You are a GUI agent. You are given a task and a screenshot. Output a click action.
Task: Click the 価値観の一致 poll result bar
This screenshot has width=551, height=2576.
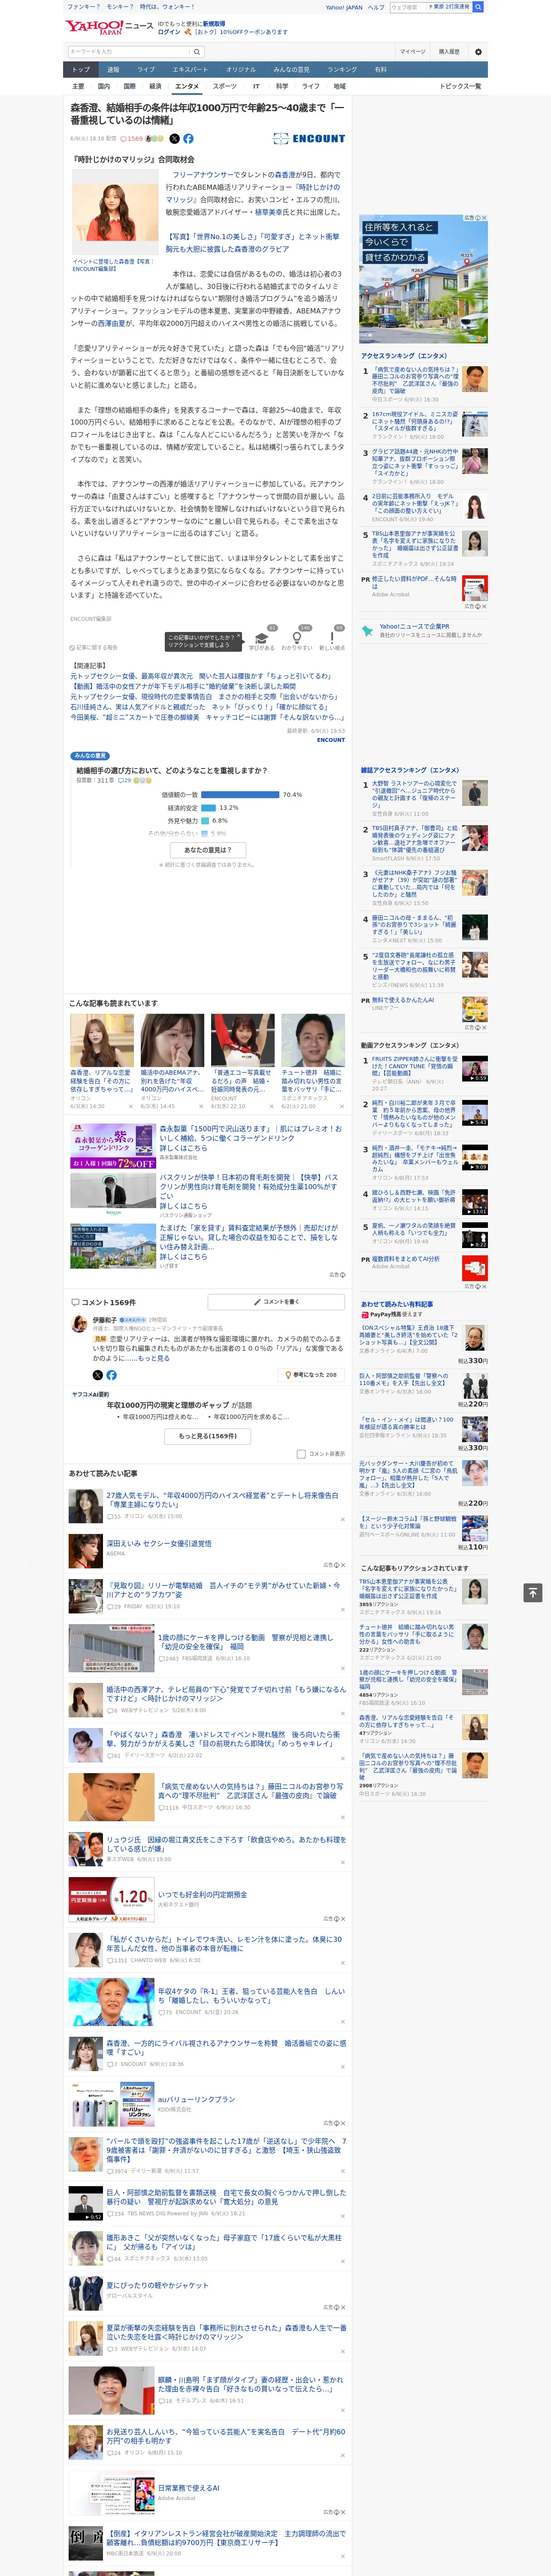click(x=240, y=795)
